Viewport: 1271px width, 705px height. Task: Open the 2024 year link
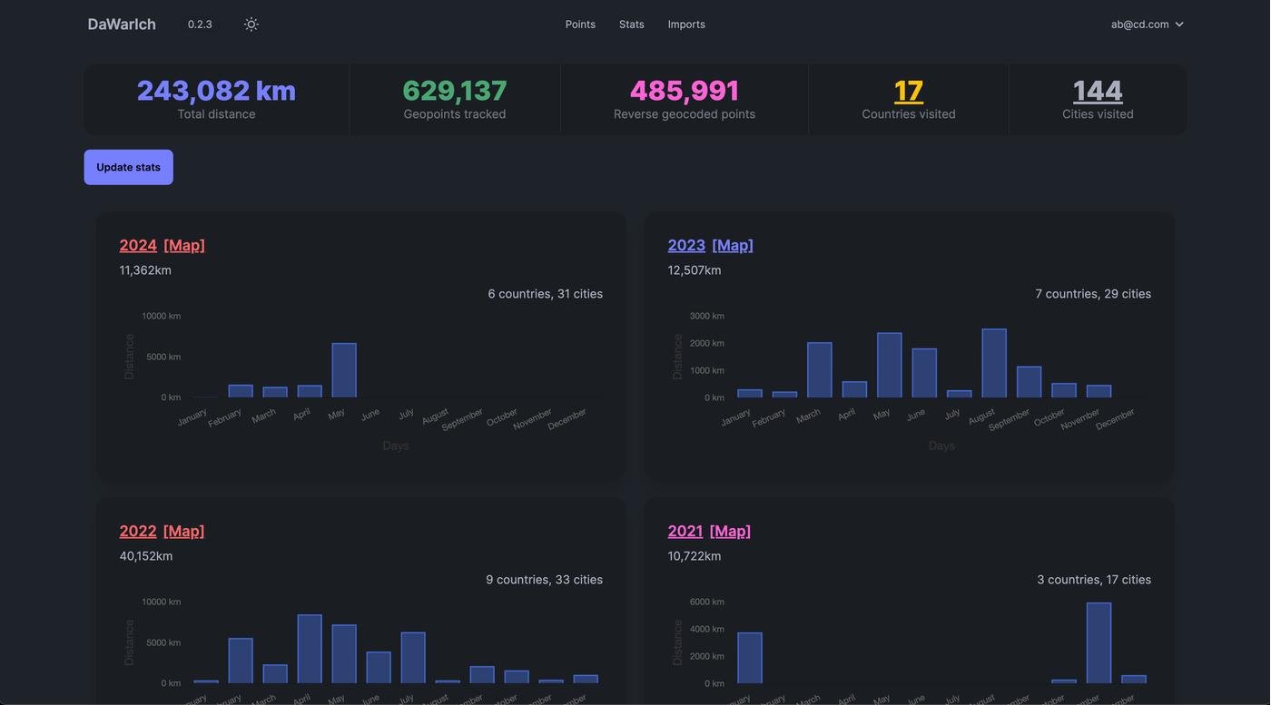pyautogui.click(x=138, y=245)
